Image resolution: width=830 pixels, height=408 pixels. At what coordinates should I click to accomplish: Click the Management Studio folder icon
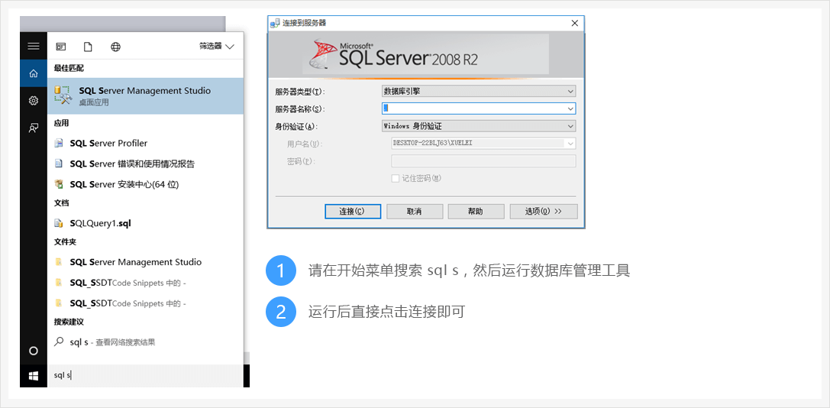click(60, 262)
